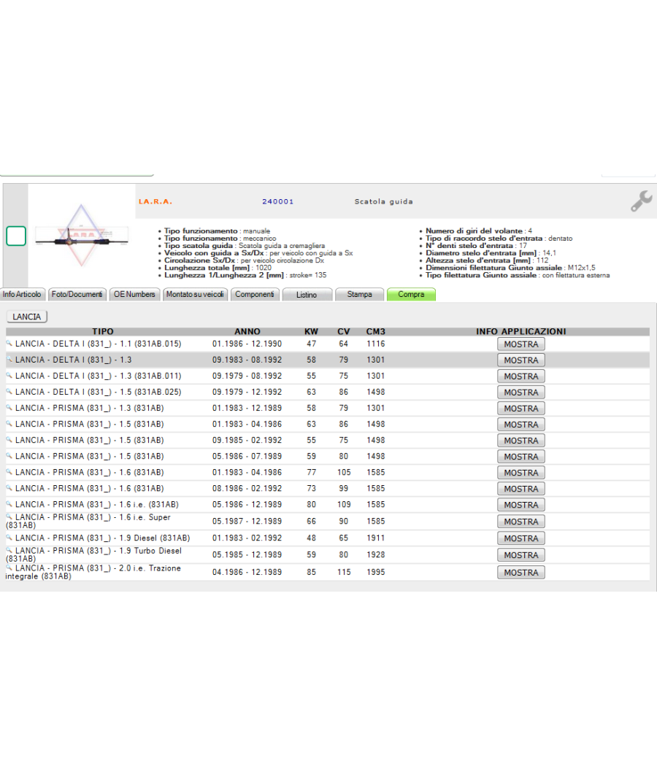
Task: Click MOSTRA for Prisma 1.6 with 77 kW
Action: tap(521, 473)
